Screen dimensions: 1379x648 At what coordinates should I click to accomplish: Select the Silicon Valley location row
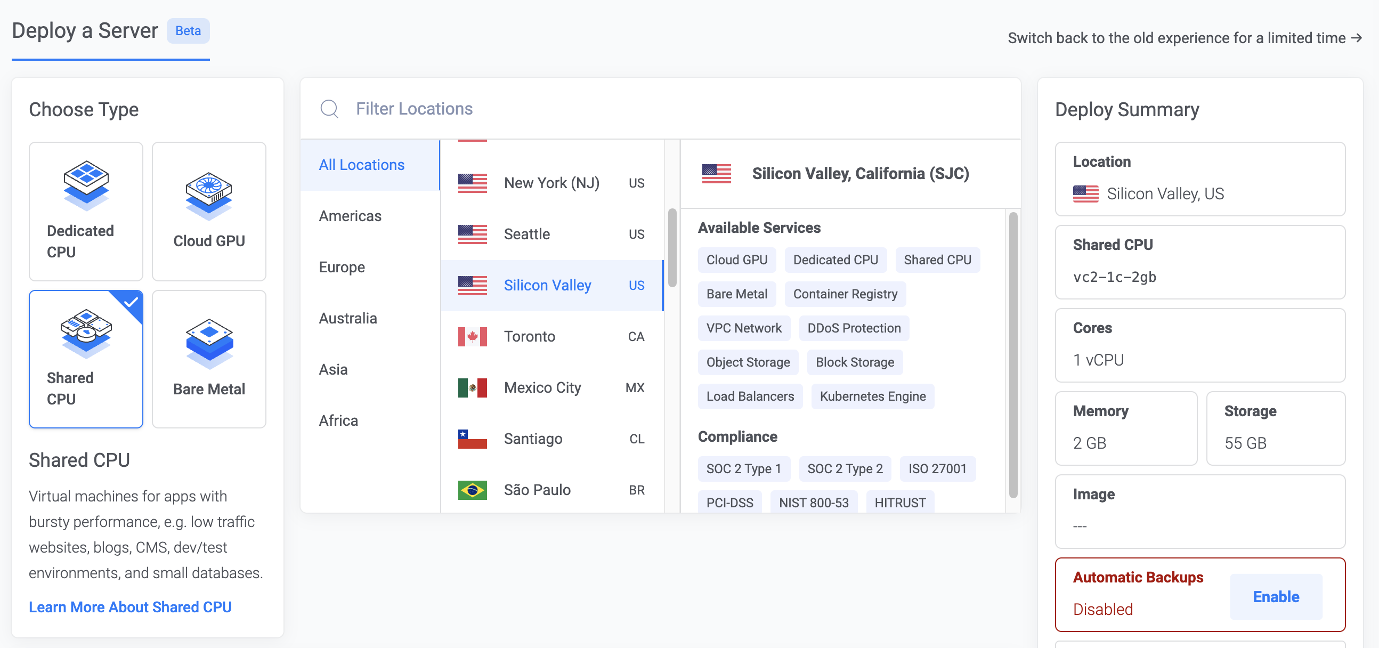(x=552, y=286)
